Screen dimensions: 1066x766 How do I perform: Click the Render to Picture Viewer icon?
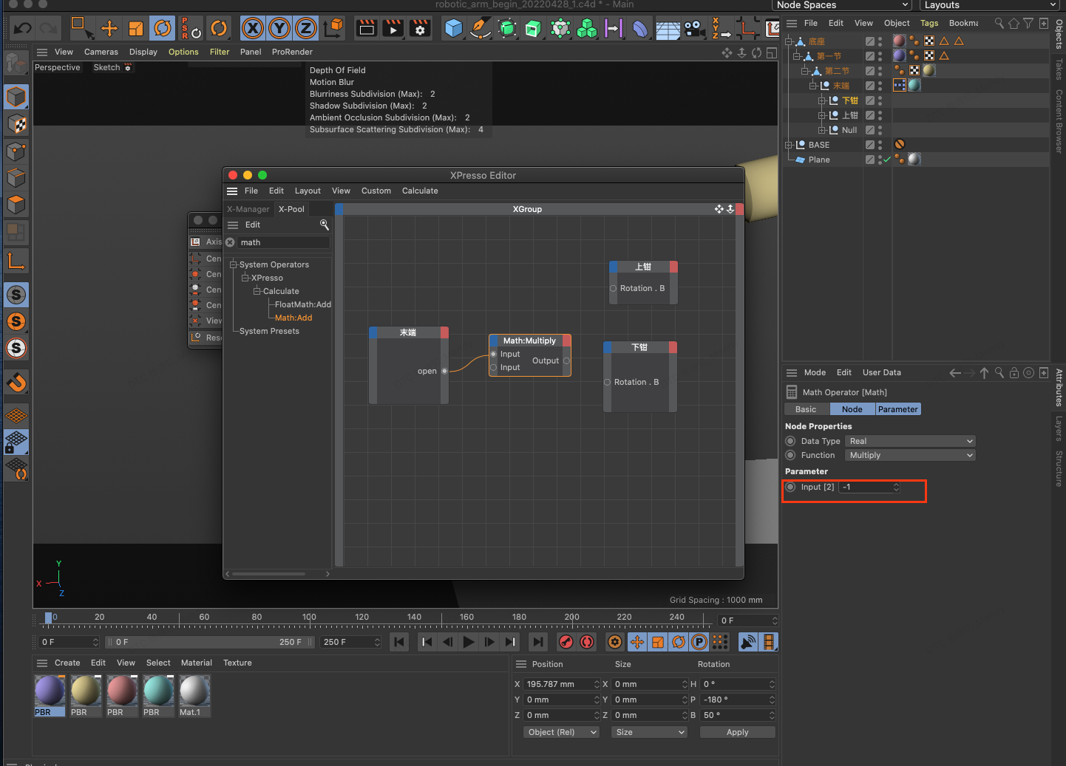393,29
